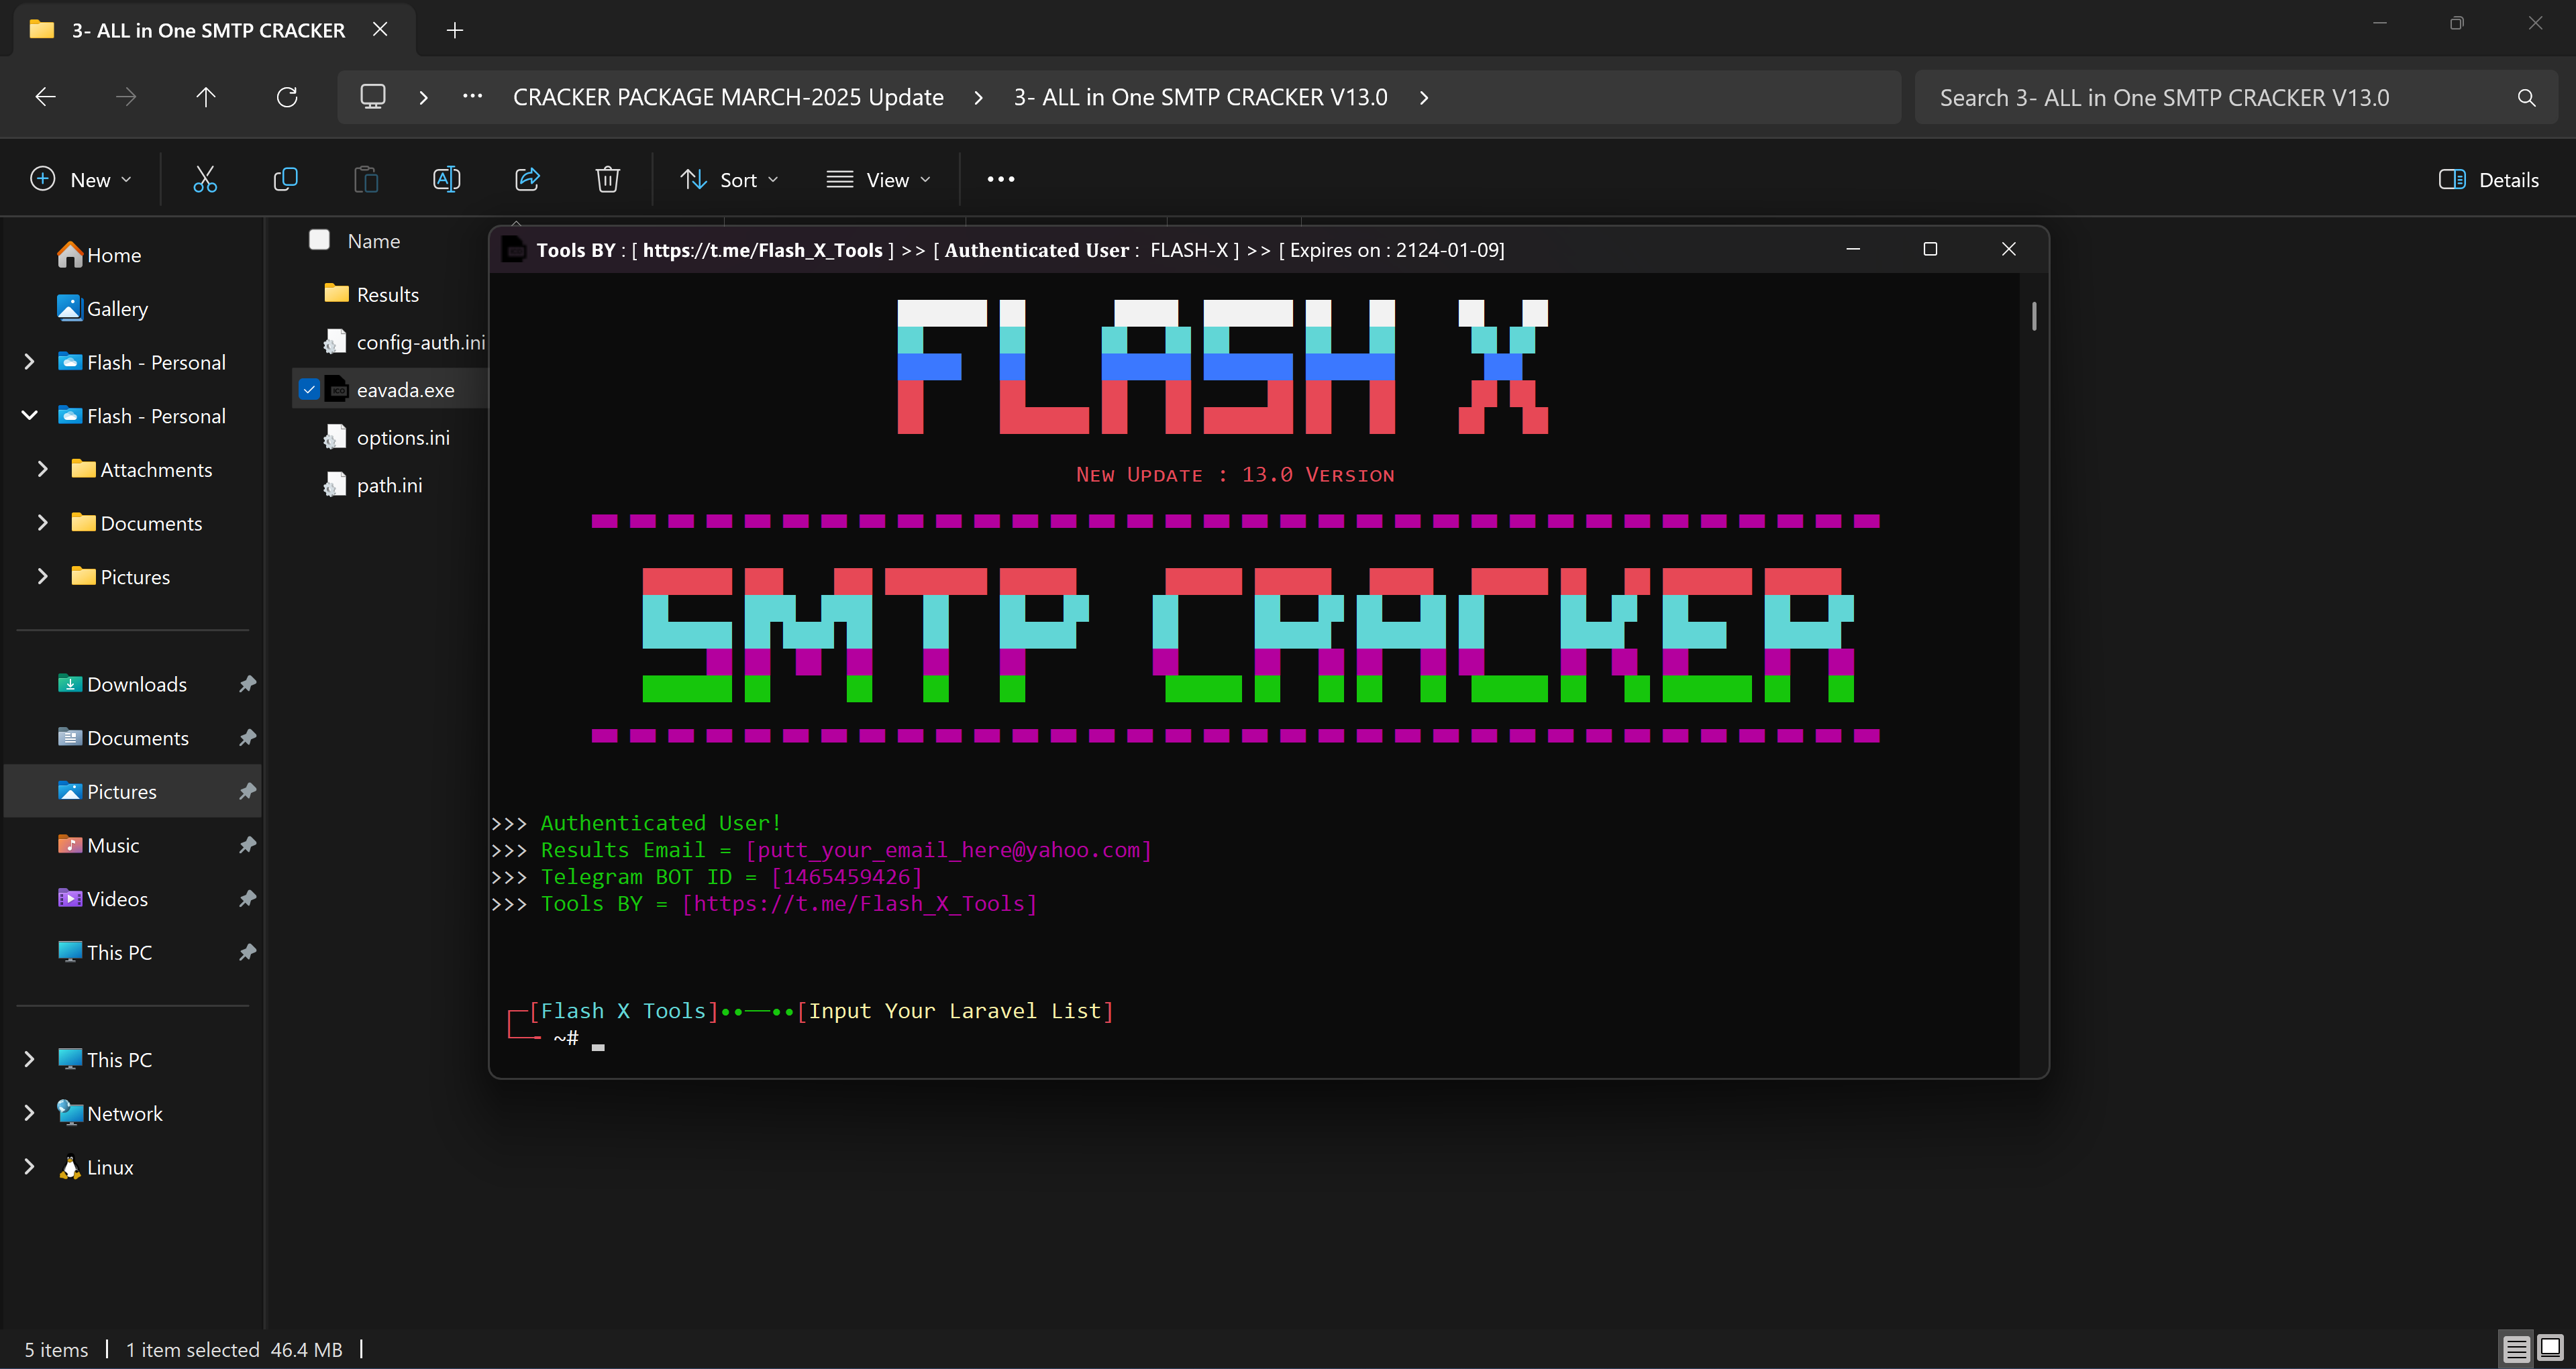Uncheck the eavada.exe selection checkbox
Screen dimensions: 2576x1369
point(309,389)
